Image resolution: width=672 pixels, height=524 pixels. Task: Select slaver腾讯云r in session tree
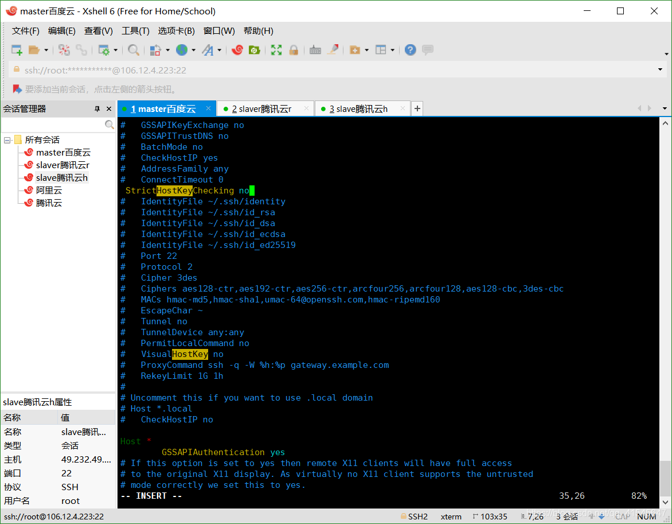(x=62, y=165)
